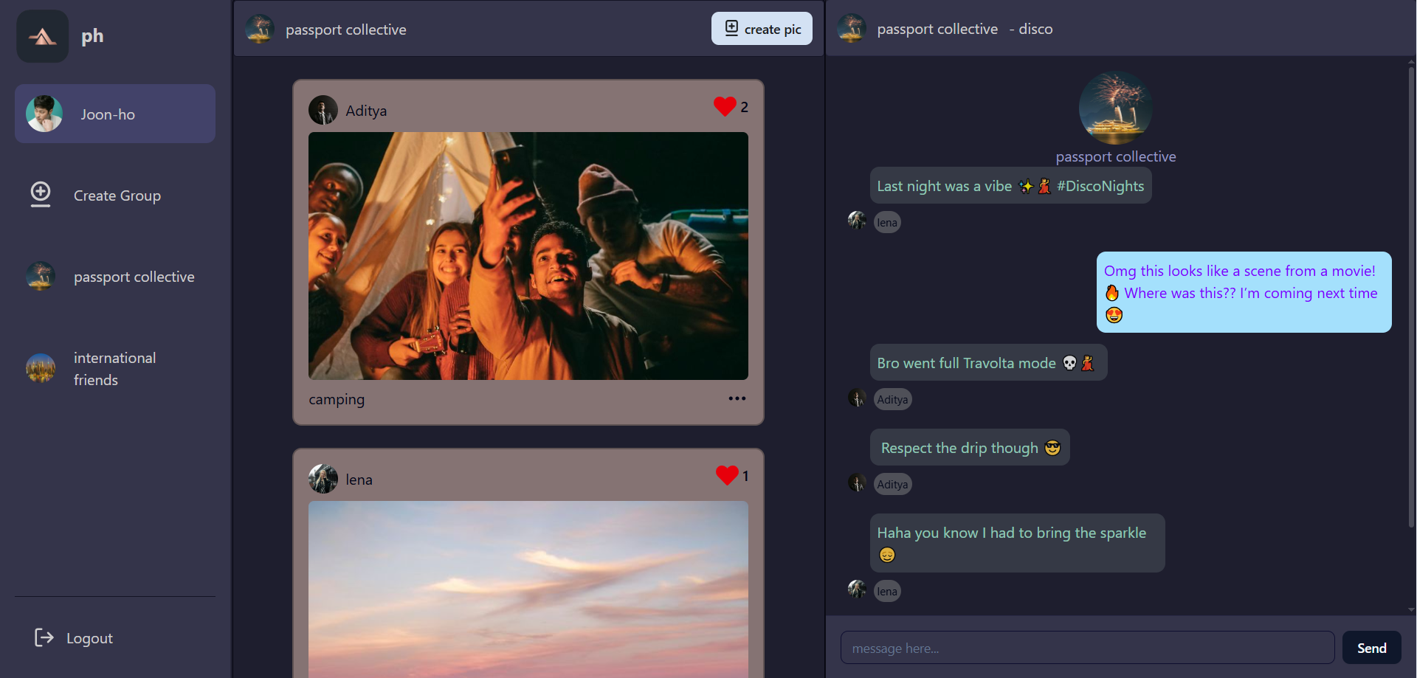Click lena avatar under first message
This screenshot has width=1417, height=678.
(857, 221)
